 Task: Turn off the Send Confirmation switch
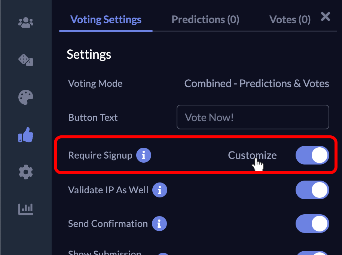312,224
